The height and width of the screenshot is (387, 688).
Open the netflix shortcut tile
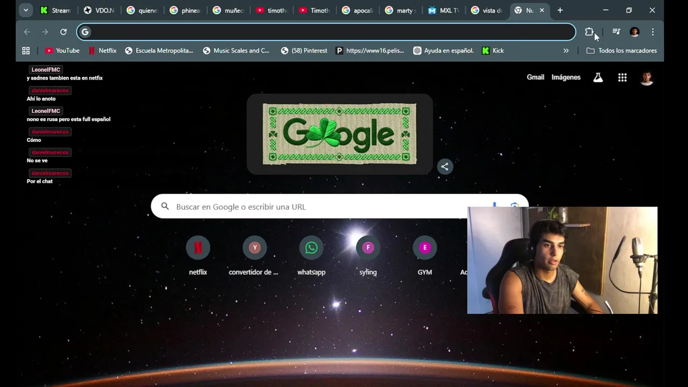(198, 257)
